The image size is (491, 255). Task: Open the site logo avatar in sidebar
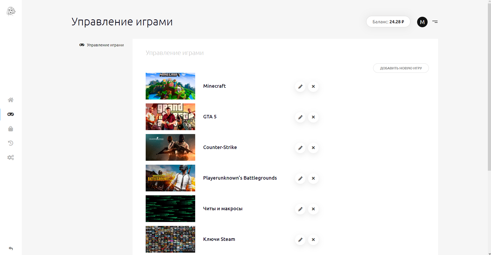(11, 11)
